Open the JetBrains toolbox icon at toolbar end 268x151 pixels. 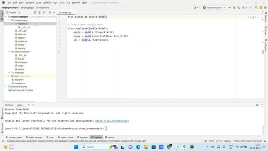[x=265, y=8]
